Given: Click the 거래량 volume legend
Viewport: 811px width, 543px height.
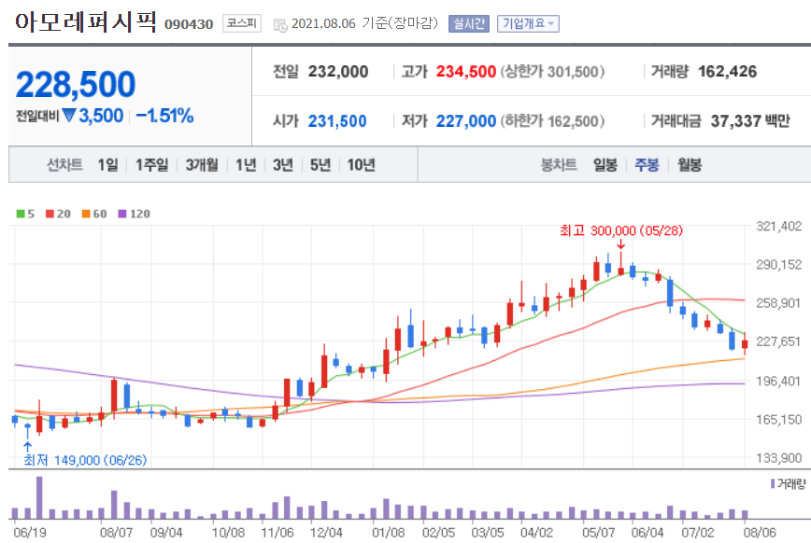Looking at the screenshot, I should 789,484.
